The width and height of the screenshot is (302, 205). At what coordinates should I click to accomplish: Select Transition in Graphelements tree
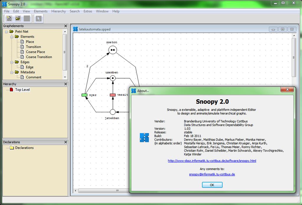pos(33,47)
